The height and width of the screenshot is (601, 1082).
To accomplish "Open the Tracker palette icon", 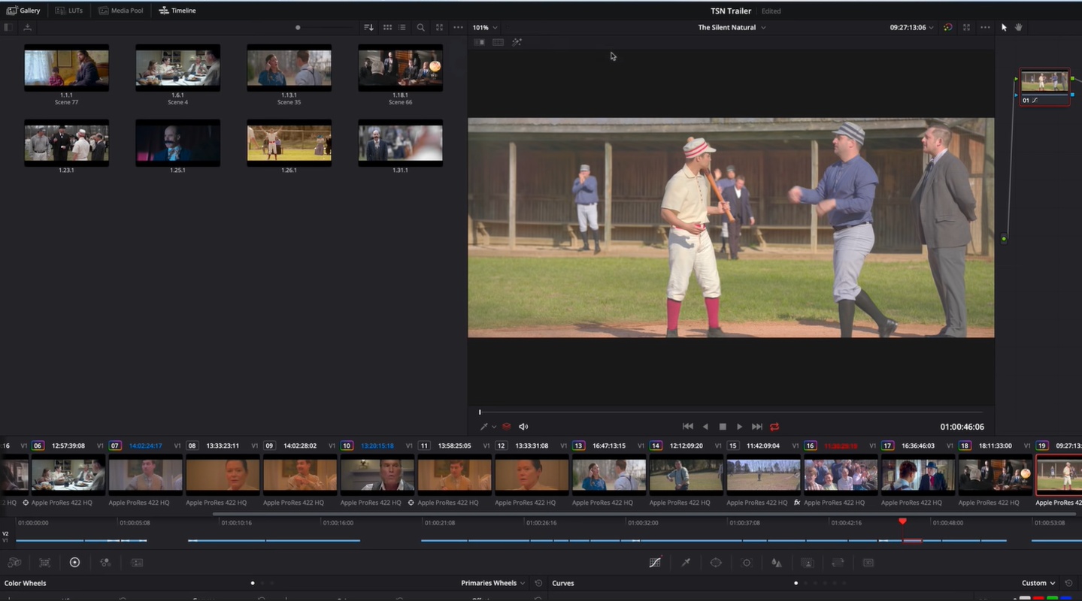I will click(x=747, y=563).
